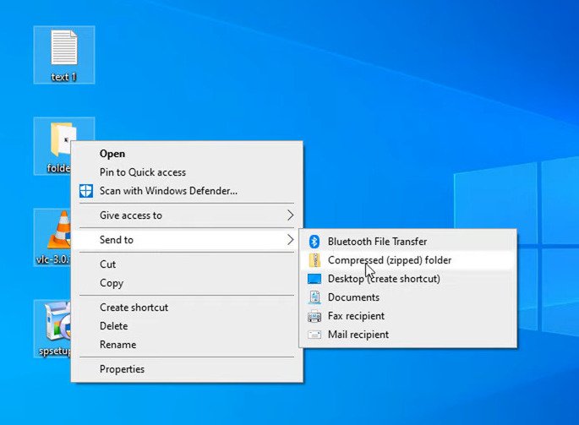Click the Fax recipient icon
Image resolution: width=579 pixels, height=425 pixels.
tap(314, 316)
